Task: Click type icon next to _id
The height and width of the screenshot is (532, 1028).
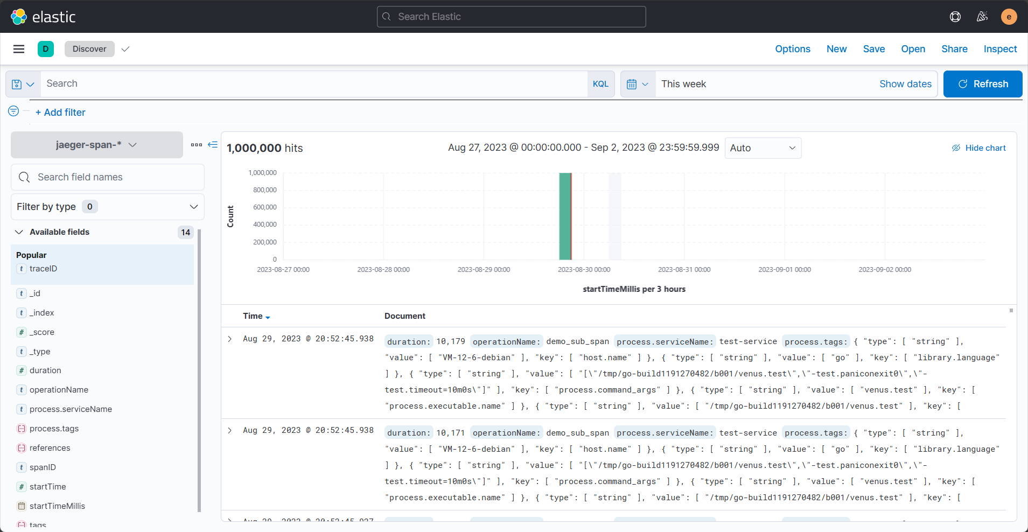Action: [22, 293]
